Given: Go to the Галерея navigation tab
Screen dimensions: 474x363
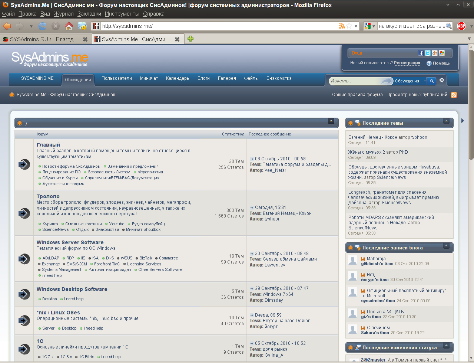Looking at the screenshot, I should 227,78.
